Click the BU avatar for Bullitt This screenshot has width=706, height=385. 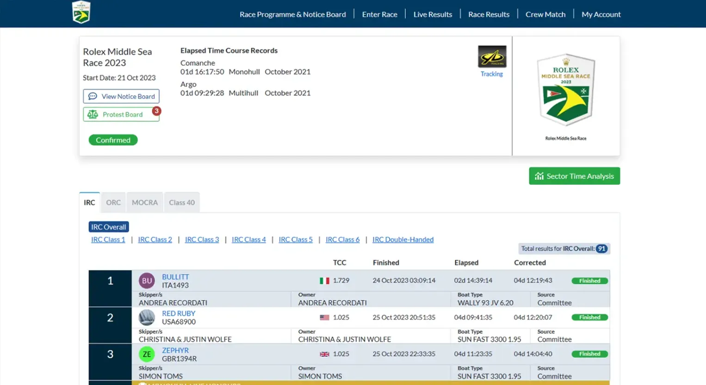click(147, 281)
